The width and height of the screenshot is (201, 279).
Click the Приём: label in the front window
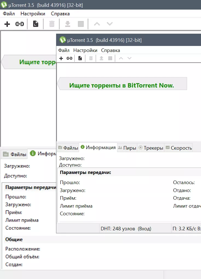click(68, 198)
